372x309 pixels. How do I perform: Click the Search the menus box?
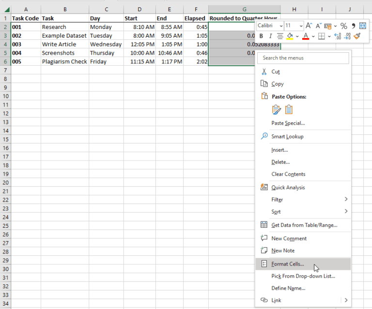point(303,58)
